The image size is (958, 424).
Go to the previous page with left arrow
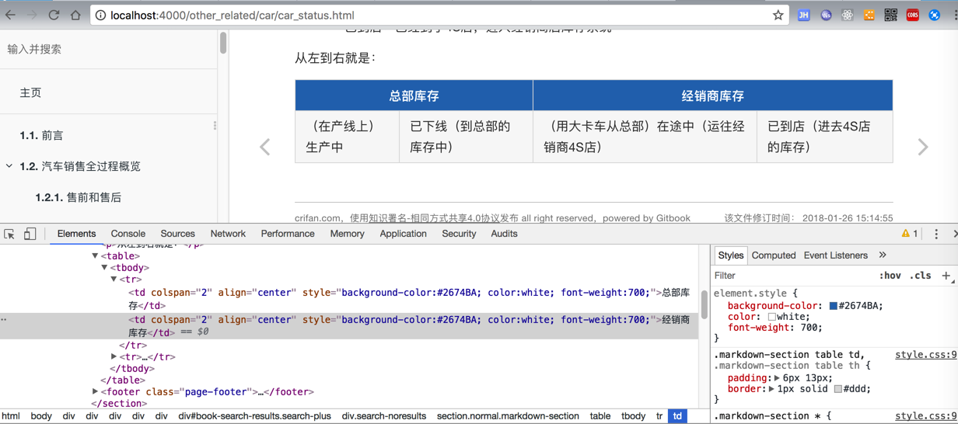(x=265, y=147)
